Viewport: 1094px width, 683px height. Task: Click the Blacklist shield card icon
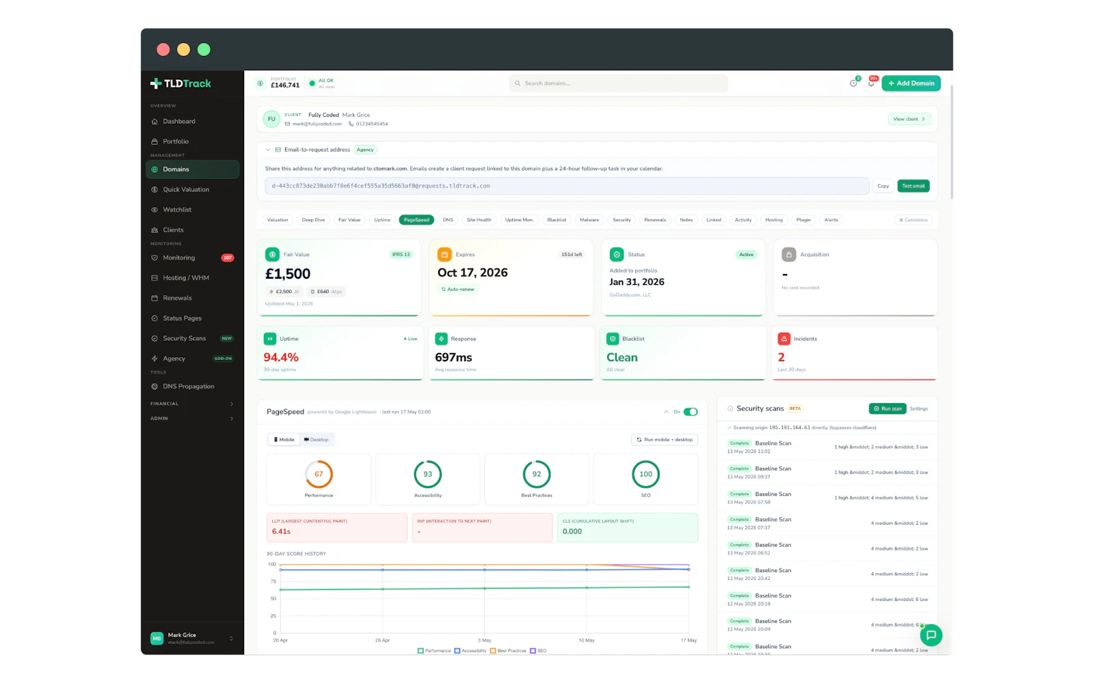click(613, 339)
